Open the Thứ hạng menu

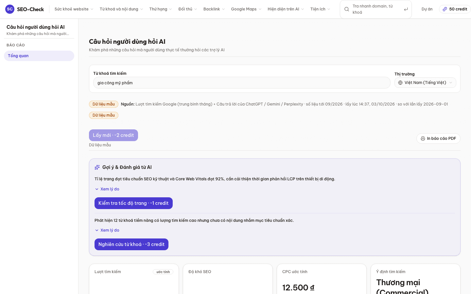point(161,9)
